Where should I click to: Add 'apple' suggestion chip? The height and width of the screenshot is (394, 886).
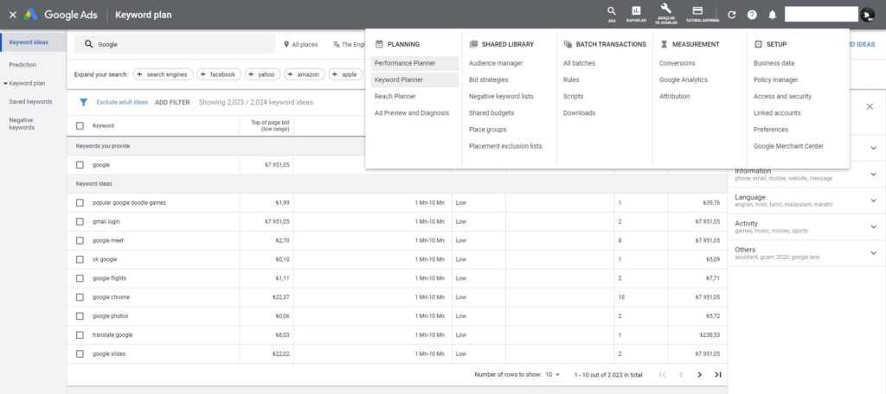345,74
